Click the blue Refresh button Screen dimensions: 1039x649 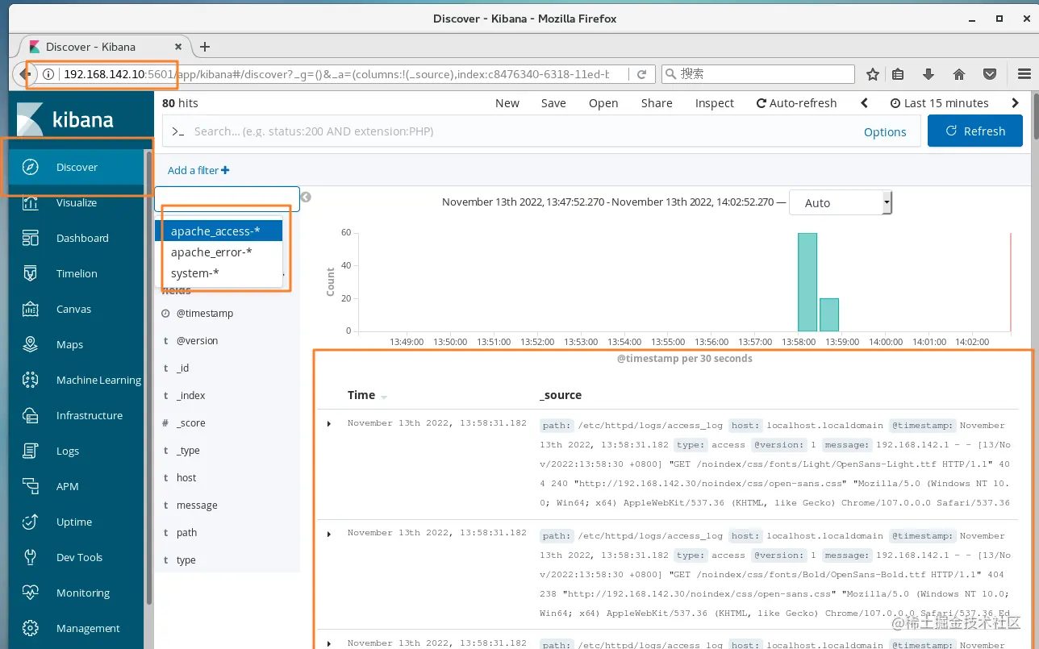[x=975, y=131]
